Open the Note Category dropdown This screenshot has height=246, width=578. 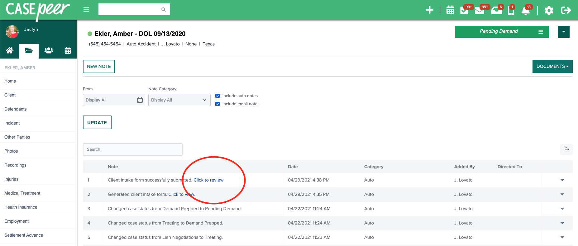pyautogui.click(x=179, y=100)
